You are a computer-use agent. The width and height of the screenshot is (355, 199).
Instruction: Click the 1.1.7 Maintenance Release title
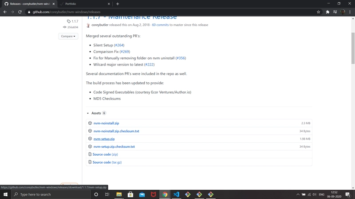(x=131, y=18)
